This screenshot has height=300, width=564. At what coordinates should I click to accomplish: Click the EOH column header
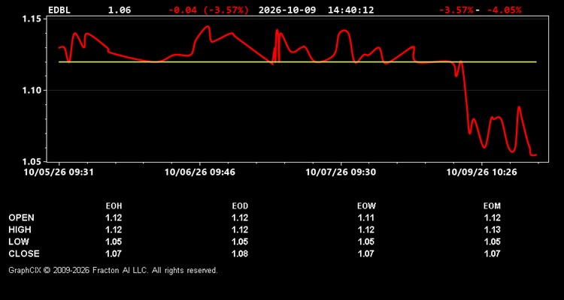pos(114,206)
